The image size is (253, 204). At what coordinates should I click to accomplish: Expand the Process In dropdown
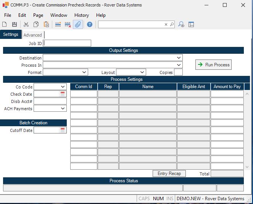pos(179,65)
